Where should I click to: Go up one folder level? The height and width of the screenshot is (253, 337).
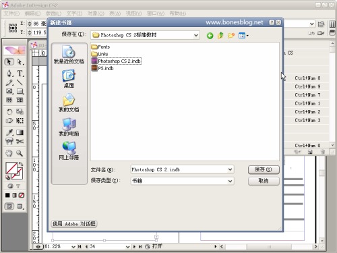pyautogui.click(x=220, y=36)
